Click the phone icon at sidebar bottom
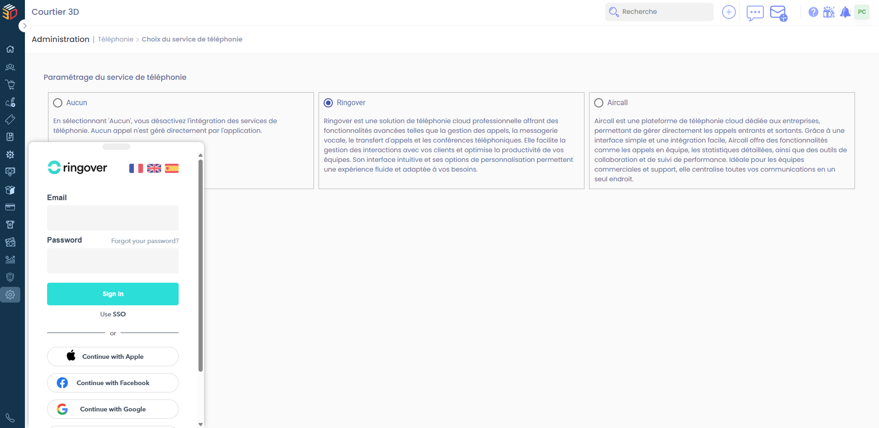Image resolution: width=879 pixels, height=428 pixels. coord(10,418)
